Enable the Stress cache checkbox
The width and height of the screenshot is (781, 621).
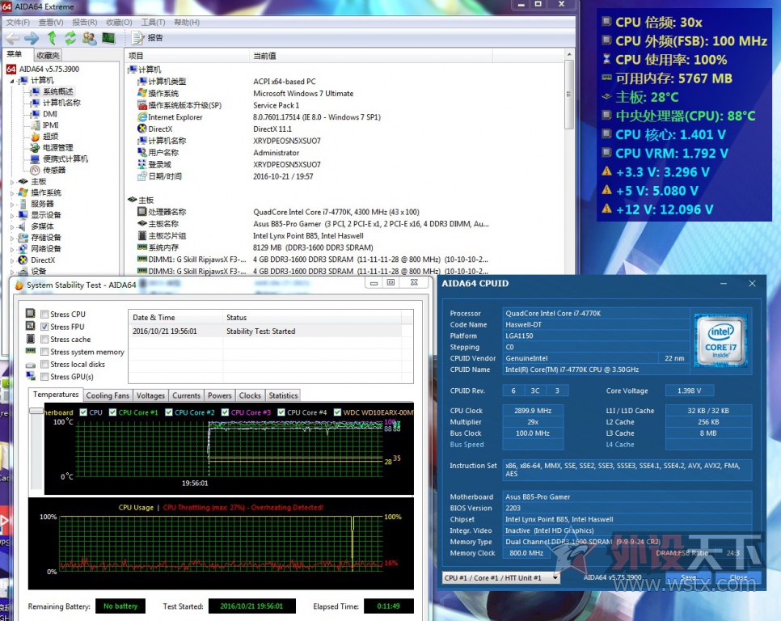coord(44,339)
